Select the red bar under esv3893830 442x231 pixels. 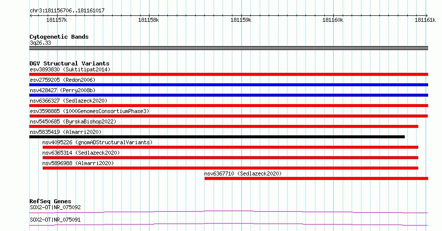click(228, 74)
